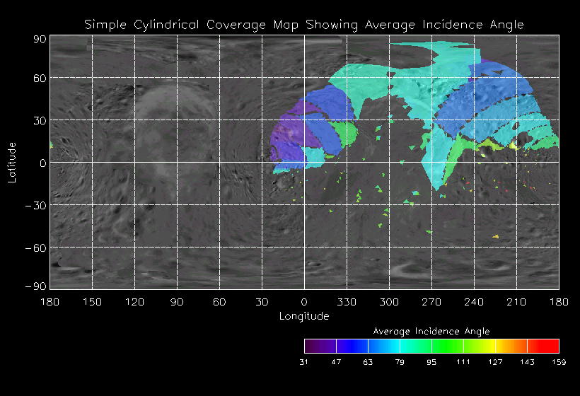580x396 pixels.
Task: Click the 'Latitude' axis label
Action: click(x=12, y=163)
